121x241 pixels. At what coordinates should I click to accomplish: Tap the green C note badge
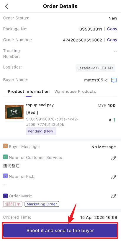[x=5, y=157]
